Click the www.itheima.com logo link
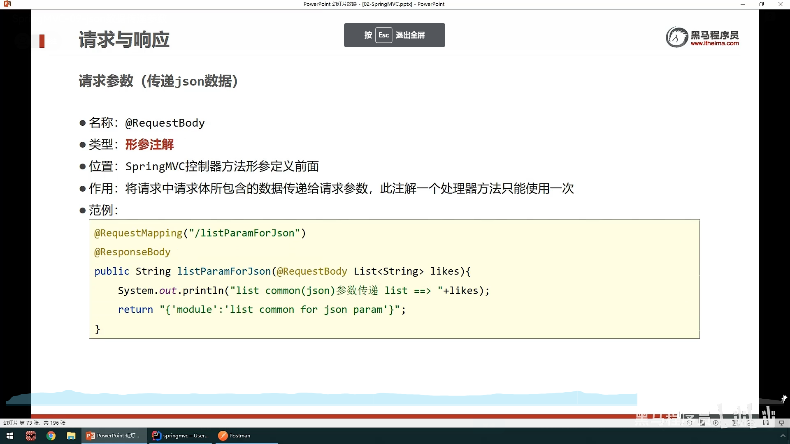Screen dimensions: 790x444 pos(714,43)
